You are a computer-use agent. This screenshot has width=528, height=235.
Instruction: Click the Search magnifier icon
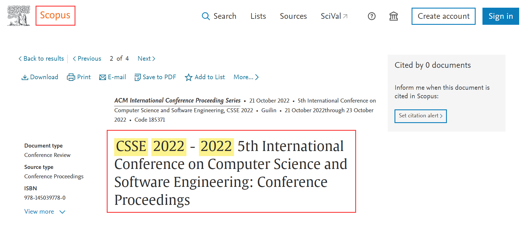206,16
